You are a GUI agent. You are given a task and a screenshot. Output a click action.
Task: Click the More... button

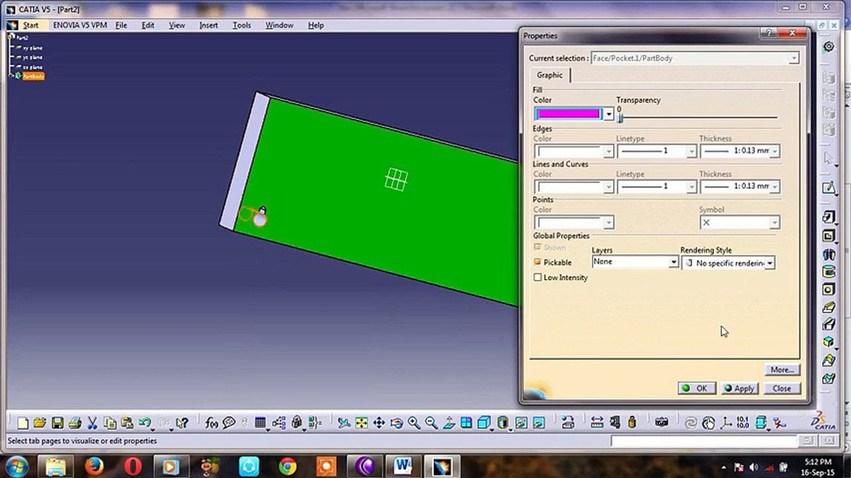(782, 370)
